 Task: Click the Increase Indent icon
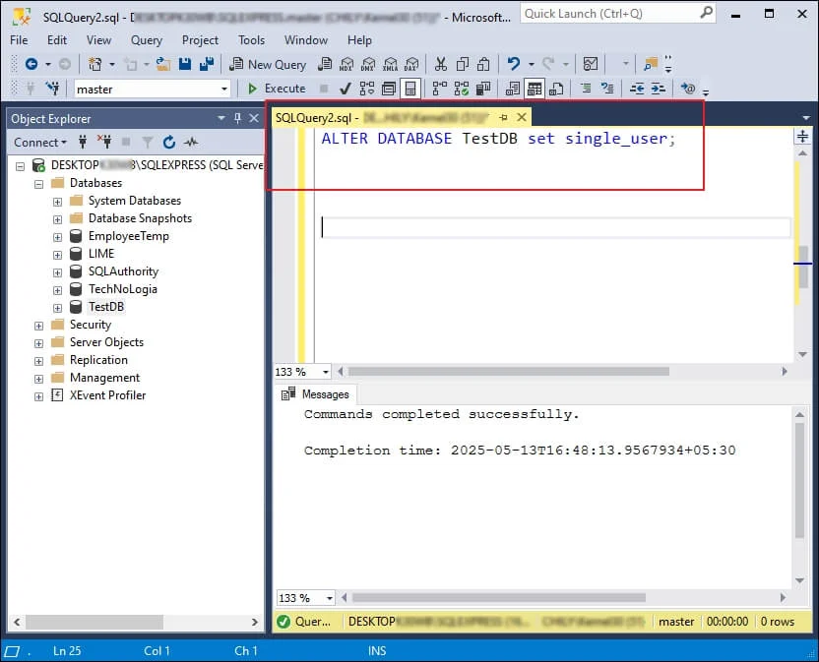pos(659,89)
